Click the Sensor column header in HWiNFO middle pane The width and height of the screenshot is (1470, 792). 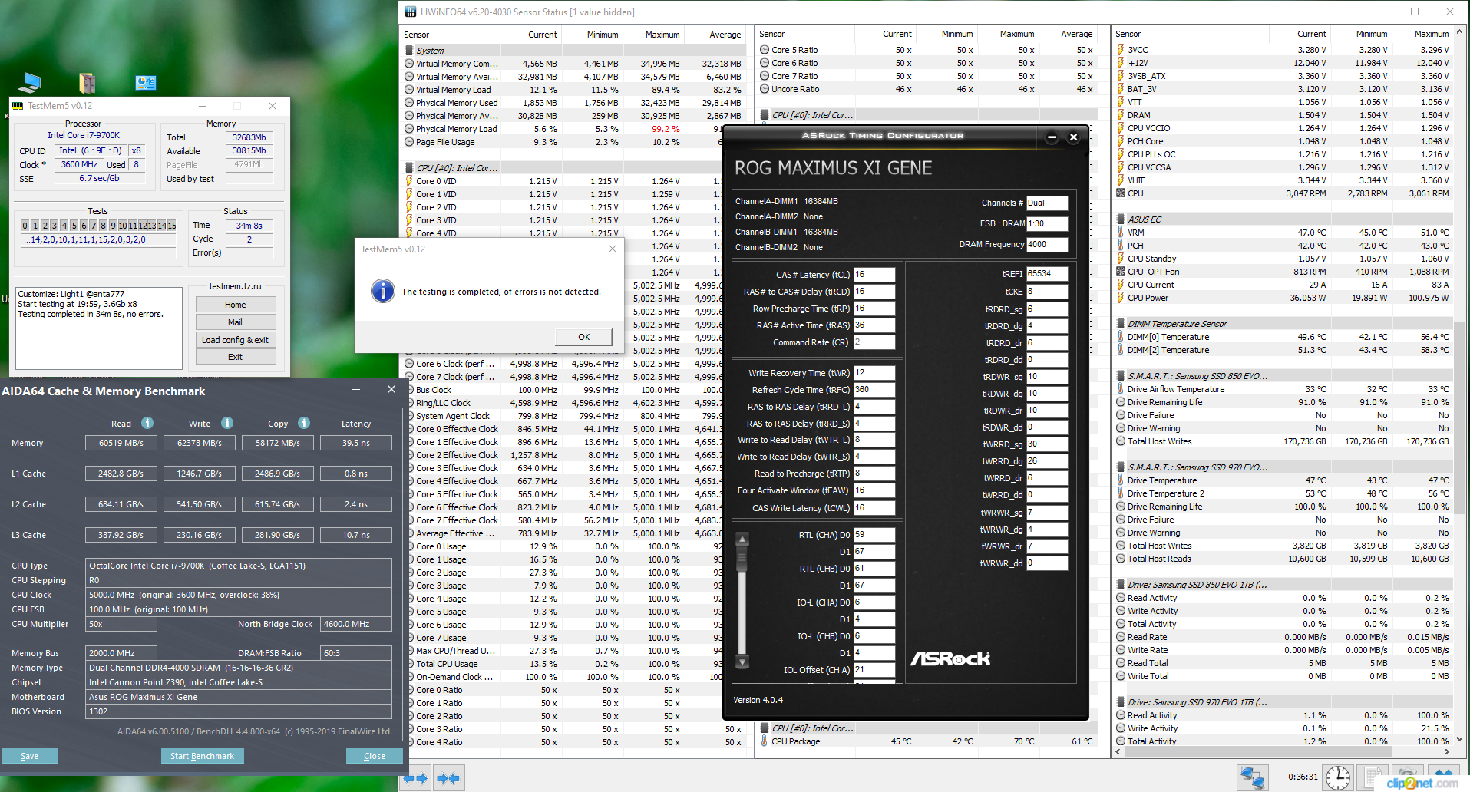point(804,35)
